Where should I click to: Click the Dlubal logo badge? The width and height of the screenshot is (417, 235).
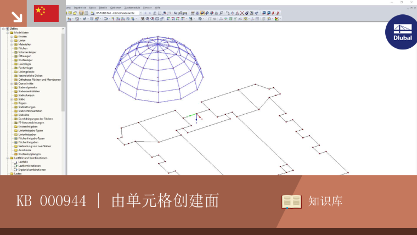pos(402,32)
